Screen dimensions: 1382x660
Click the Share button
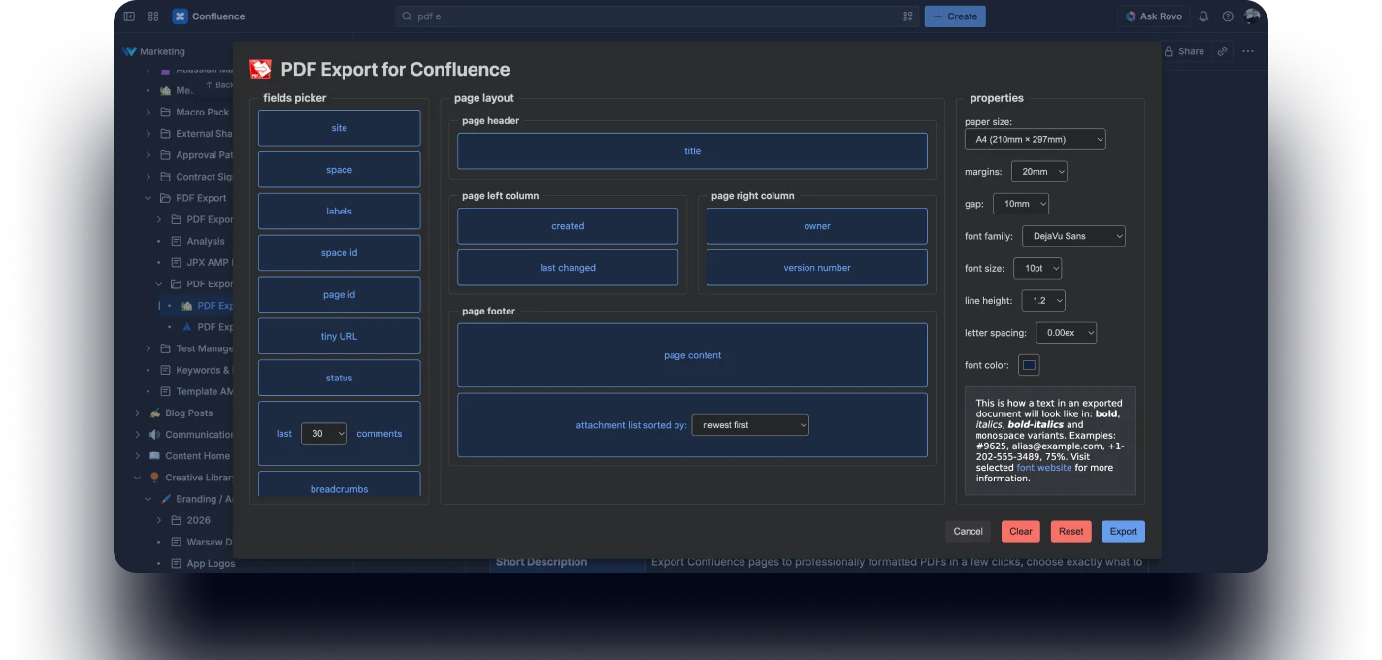coord(1184,51)
